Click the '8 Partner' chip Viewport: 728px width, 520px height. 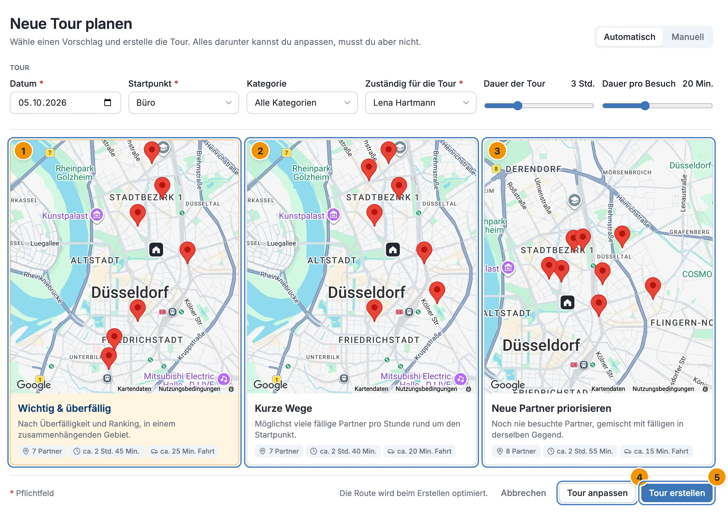pos(516,451)
